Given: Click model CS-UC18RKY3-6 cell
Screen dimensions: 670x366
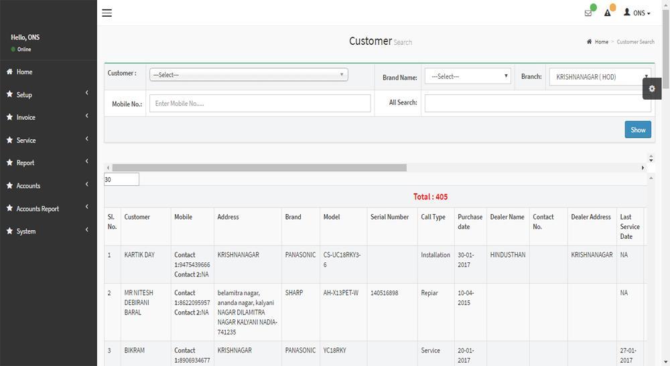Looking at the screenshot, I should (x=342, y=260).
